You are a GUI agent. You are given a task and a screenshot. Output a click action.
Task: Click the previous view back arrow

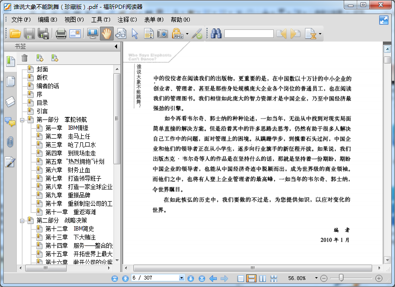pyautogui.click(x=213, y=279)
